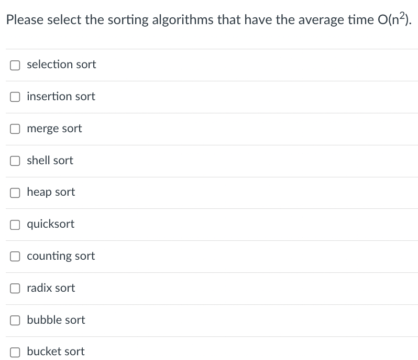Tick the radix sort checkbox
418x360 pixels.
click(x=15, y=289)
